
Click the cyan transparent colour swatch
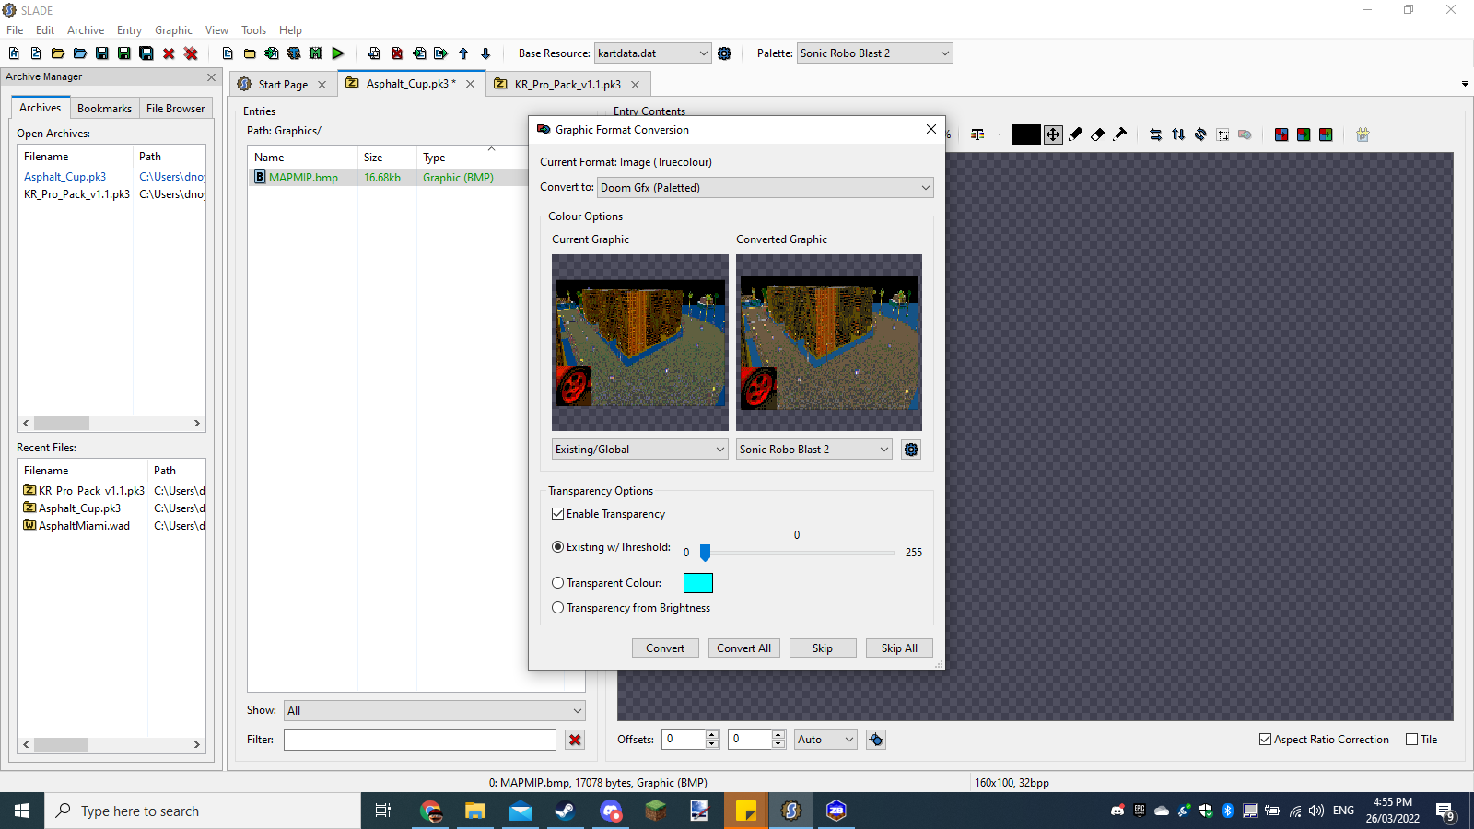pyautogui.click(x=698, y=583)
